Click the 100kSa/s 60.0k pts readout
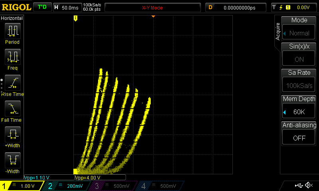Screen dimensions: 319x191 pos(92,7)
